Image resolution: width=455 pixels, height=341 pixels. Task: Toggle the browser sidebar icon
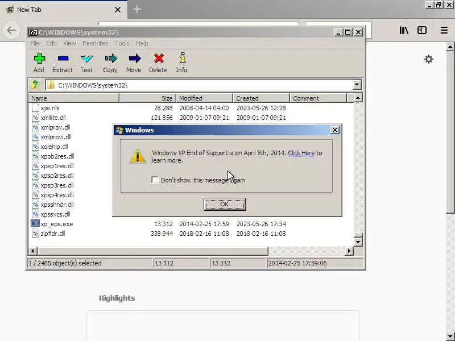click(x=422, y=30)
